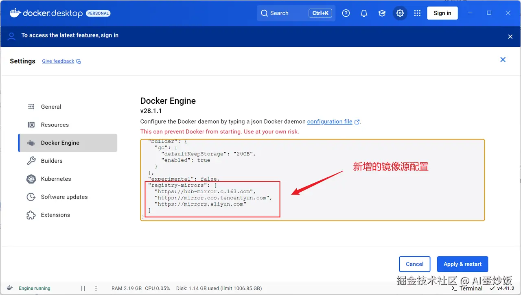Open the engine three-dot menu
Image resolution: width=521 pixels, height=295 pixels.
tap(96, 288)
